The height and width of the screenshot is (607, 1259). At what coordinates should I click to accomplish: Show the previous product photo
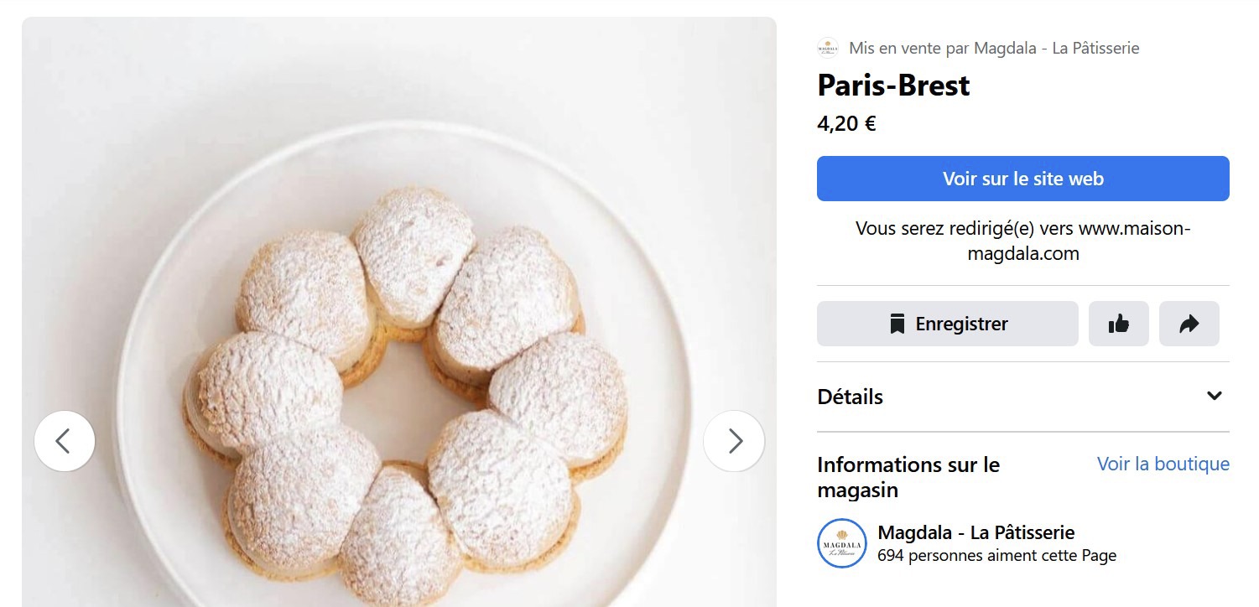point(65,441)
